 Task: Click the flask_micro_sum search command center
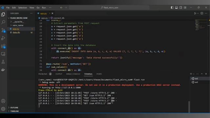[x=109, y=8]
